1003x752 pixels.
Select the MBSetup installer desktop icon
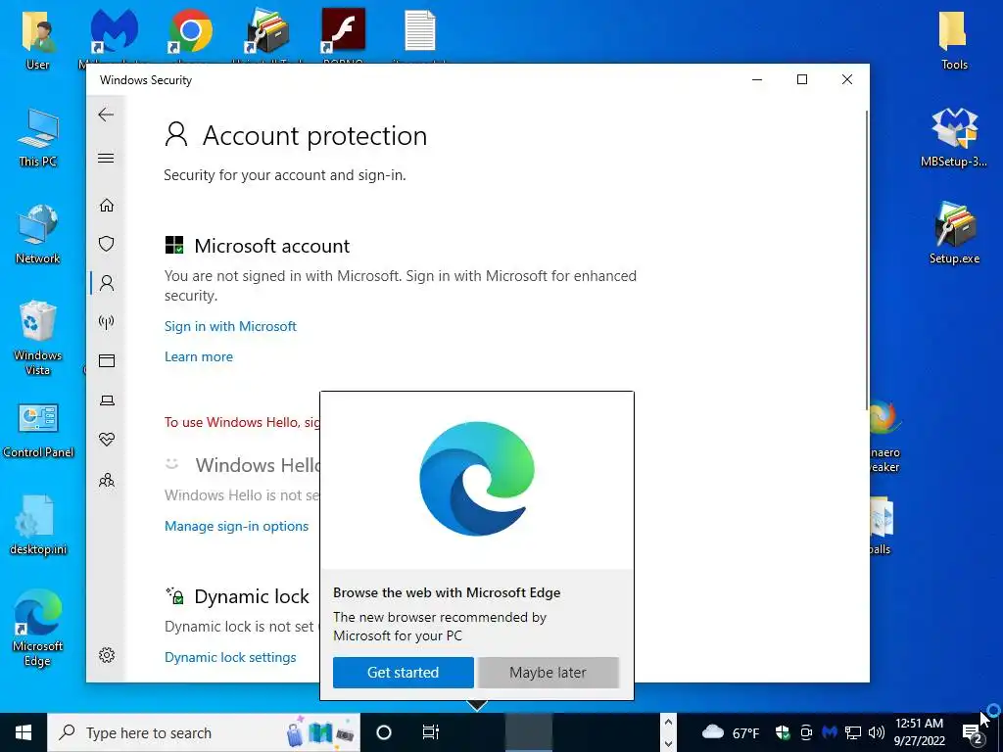coord(954,137)
